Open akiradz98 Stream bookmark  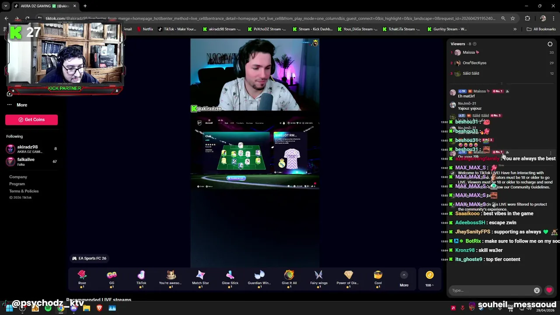point(221,29)
